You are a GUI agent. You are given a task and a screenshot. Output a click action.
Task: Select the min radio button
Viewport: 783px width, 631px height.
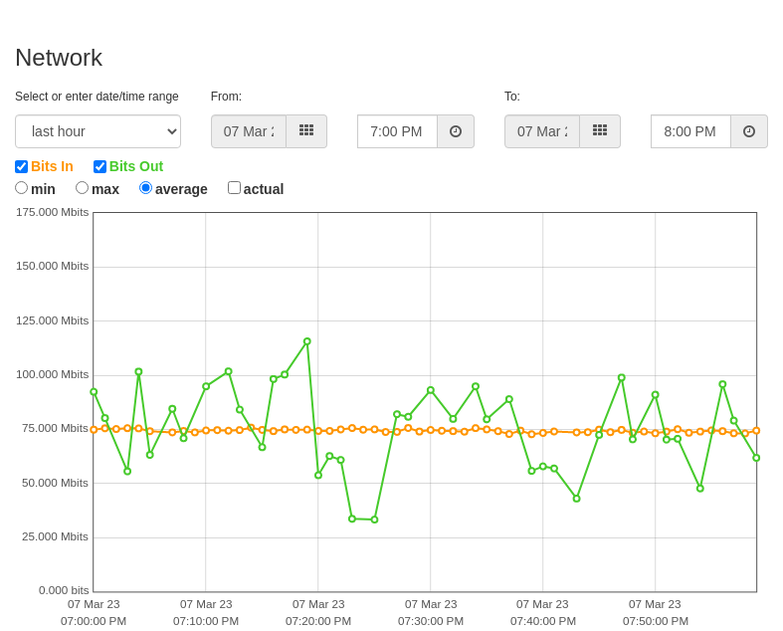tap(22, 188)
